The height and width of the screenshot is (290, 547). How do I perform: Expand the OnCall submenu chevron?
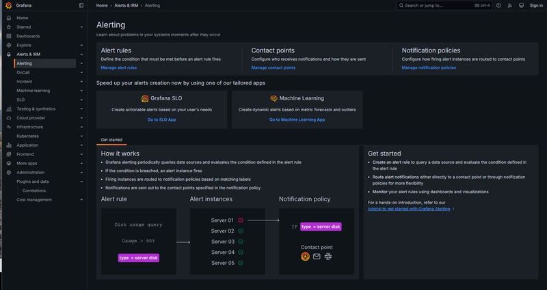coord(81,72)
